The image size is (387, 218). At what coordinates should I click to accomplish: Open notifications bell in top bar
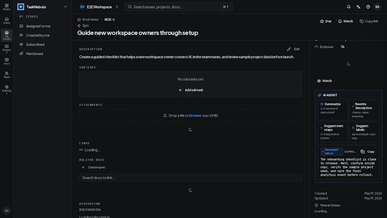[x=348, y=7]
